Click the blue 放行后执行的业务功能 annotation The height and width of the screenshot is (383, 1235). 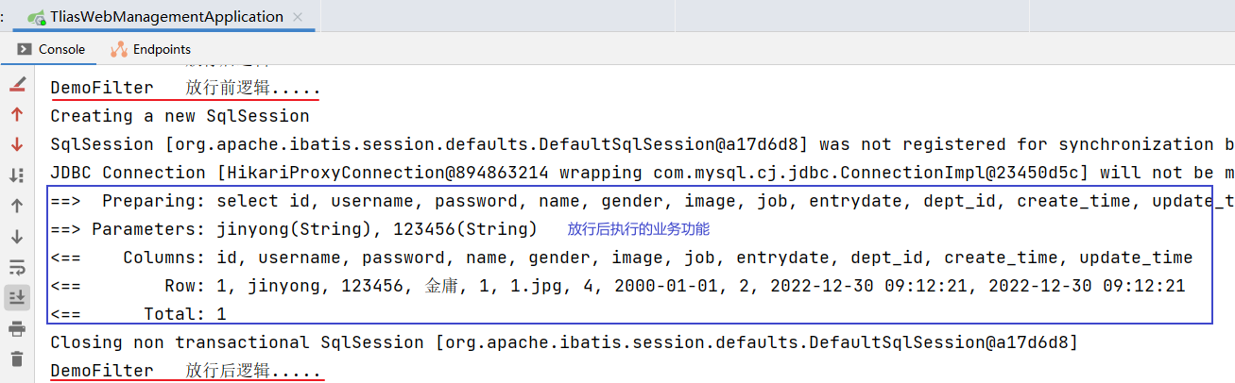639,229
